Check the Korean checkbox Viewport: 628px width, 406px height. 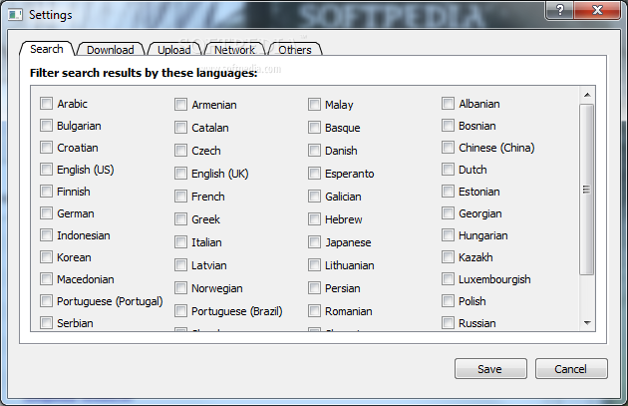pyautogui.click(x=46, y=257)
